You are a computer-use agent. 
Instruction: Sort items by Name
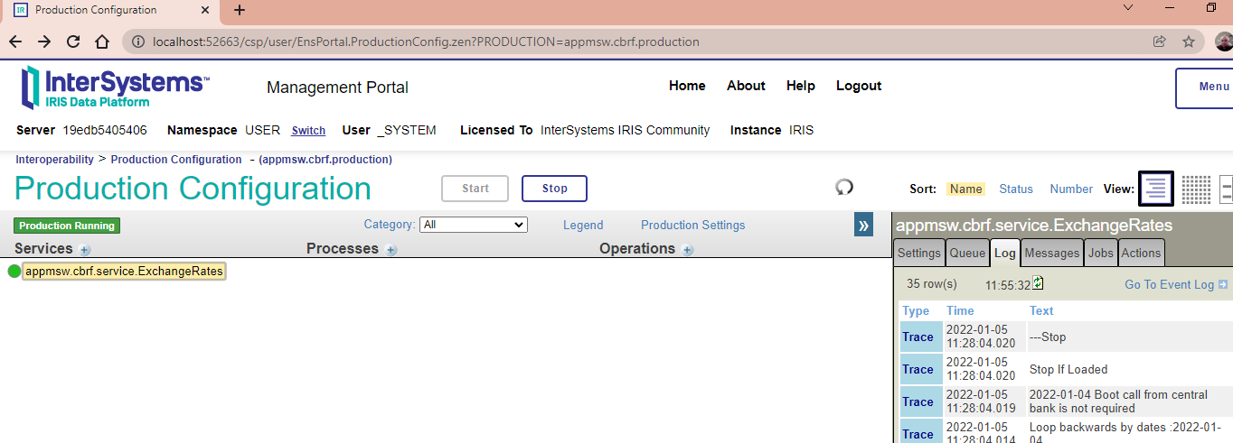point(965,189)
